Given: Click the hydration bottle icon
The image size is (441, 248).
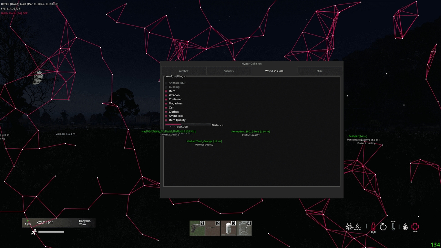Looking at the screenshot, I should tap(373, 227).
